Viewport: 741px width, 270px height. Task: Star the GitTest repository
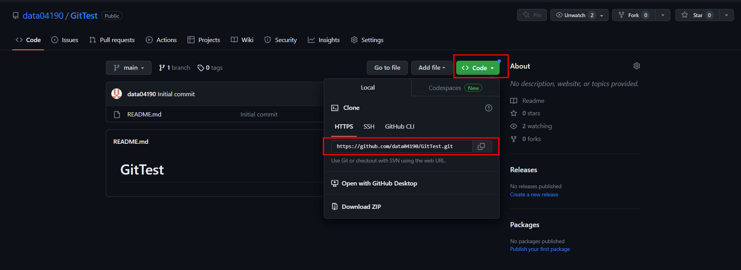pyautogui.click(x=697, y=15)
